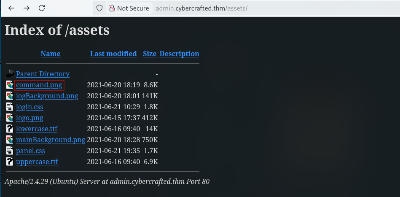Open the shield tracking protection icon
Screen dimensions: 400x197
(99, 8)
